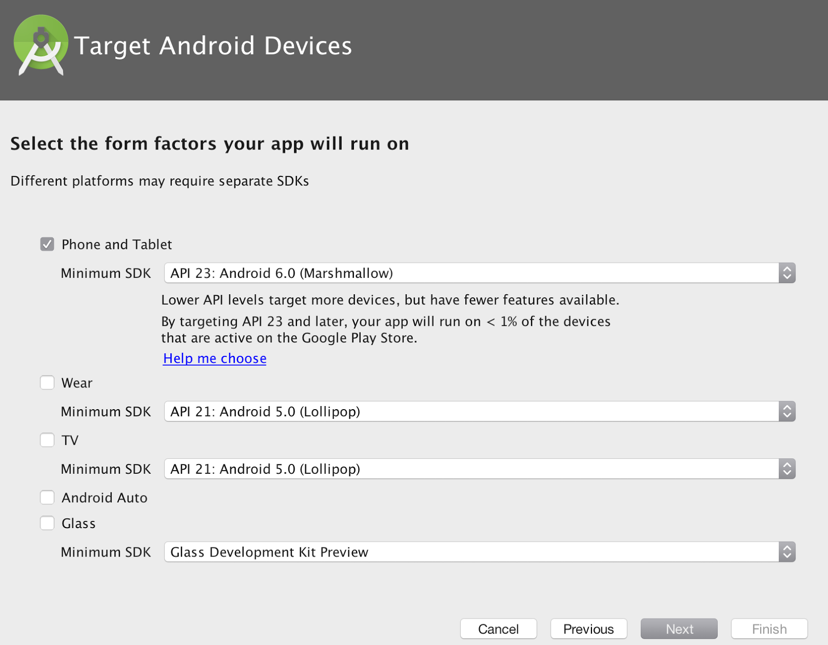Go back with the Previous button

(588, 629)
